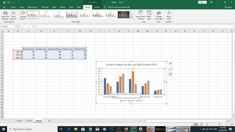Switch to Page Layout view in status bar
The height and width of the screenshot is (132, 235).
pyautogui.click(x=202, y=125)
